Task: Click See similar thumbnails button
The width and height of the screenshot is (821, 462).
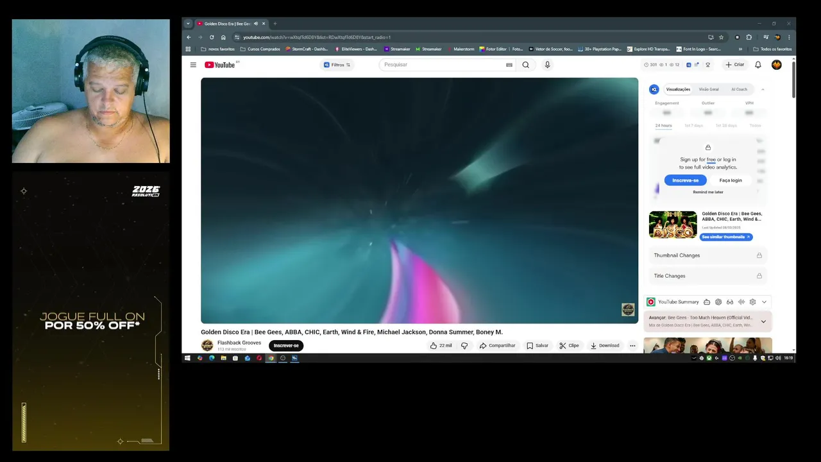Action: (726, 237)
